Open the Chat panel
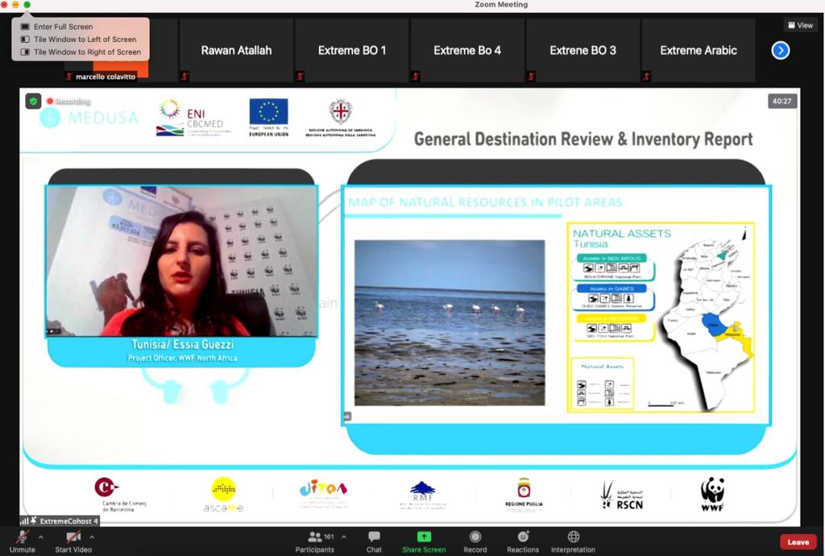Viewport: 825px width, 556px height. pyautogui.click(x=374, y=537)
